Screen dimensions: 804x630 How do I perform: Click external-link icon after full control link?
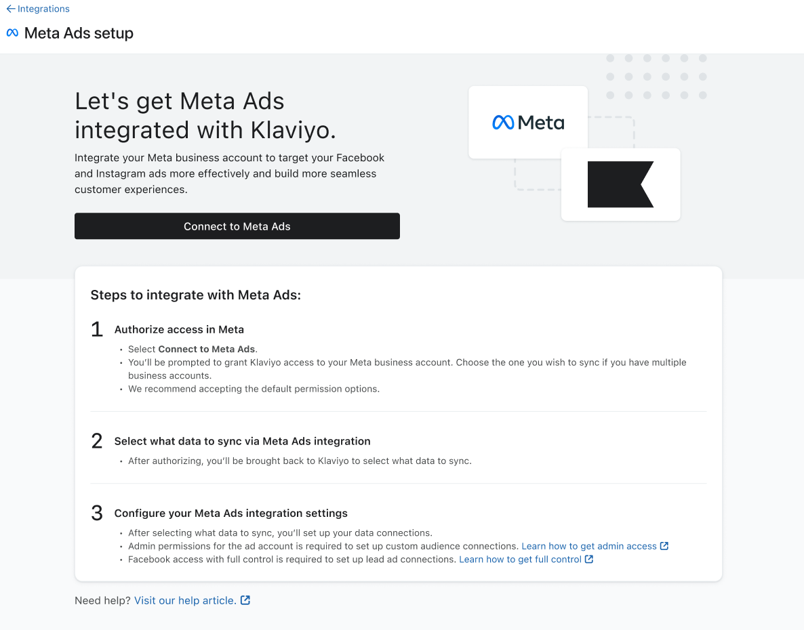tap(589, 560)
